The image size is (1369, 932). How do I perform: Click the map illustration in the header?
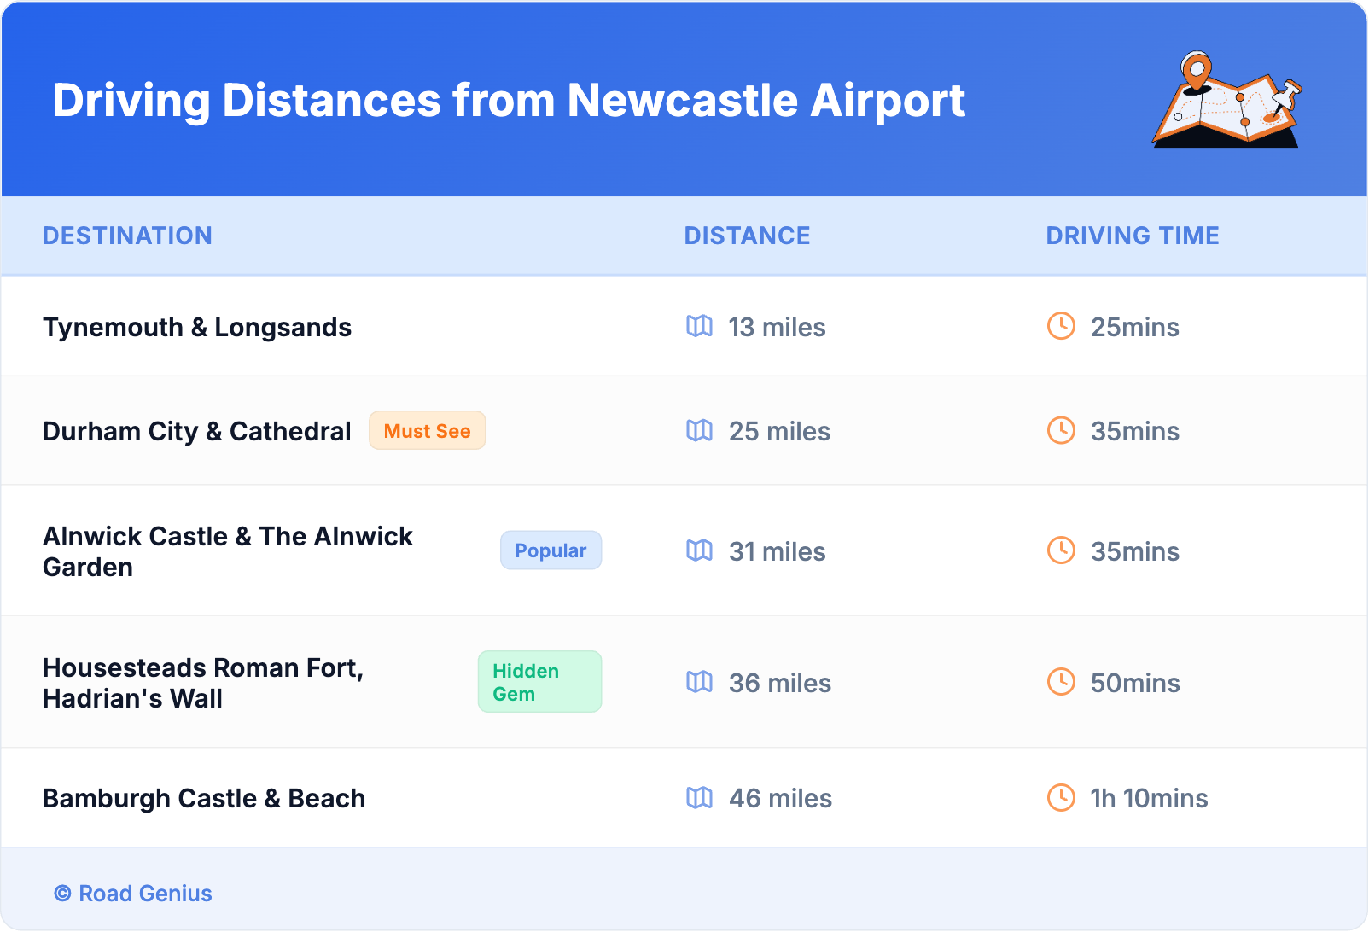point(1226,100)
